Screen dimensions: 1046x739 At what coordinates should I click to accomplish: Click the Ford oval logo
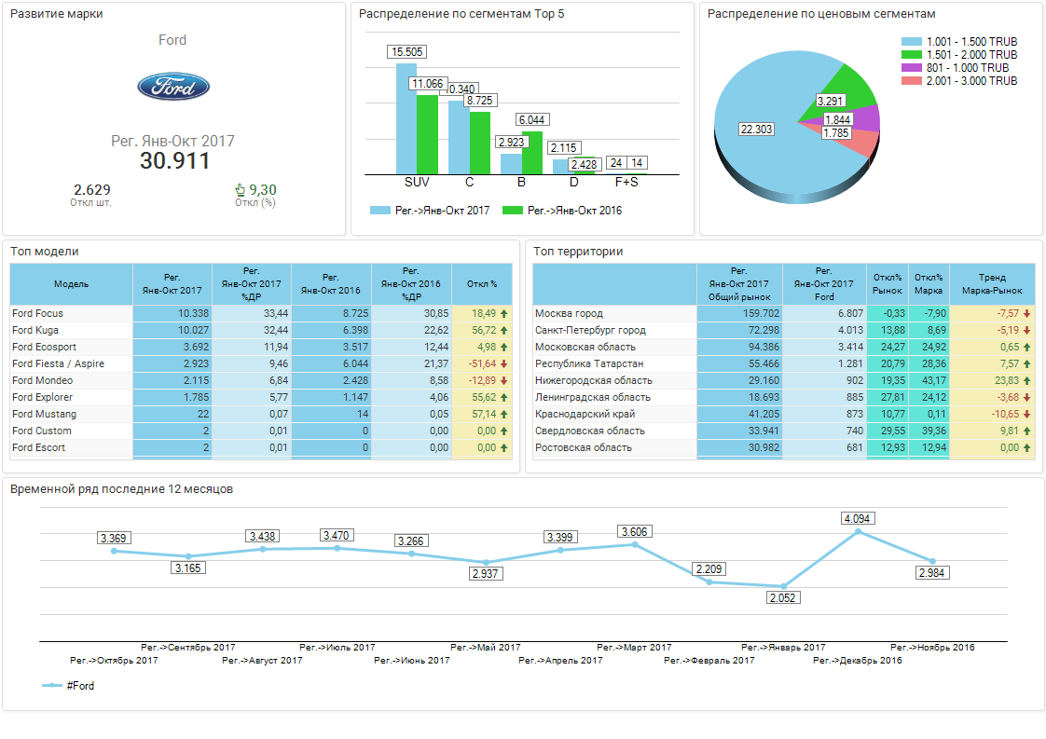[x=173, y=88]
